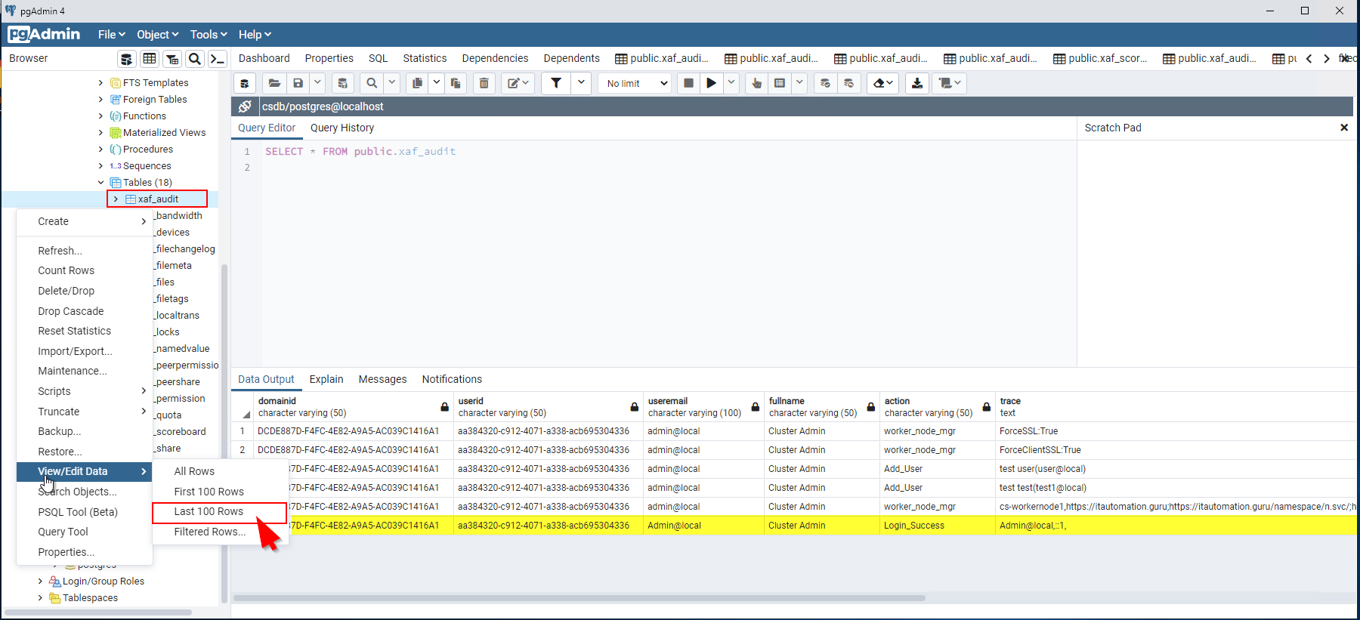Choose First 100 Rows from submenu

[219, 492]
